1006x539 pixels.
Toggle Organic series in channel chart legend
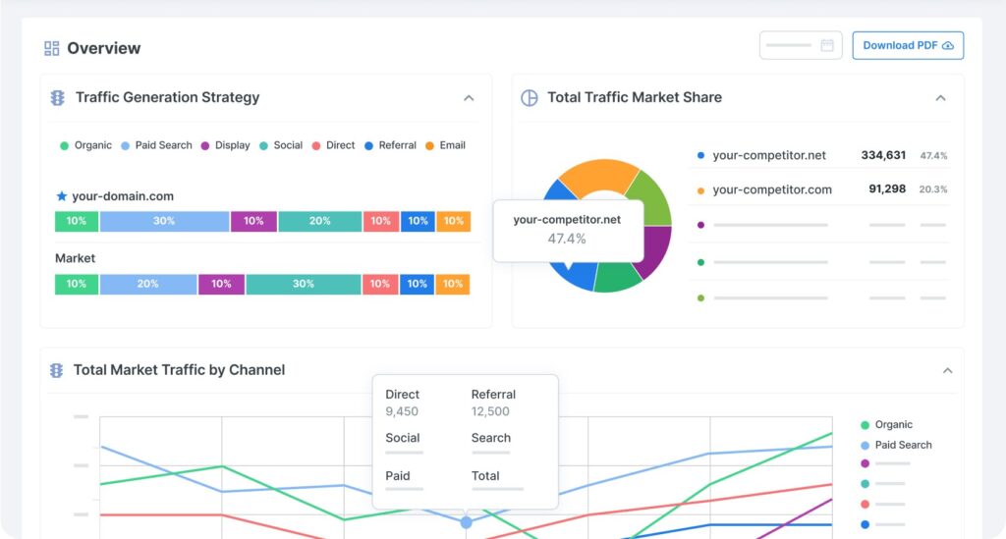(x=887, y=425)
